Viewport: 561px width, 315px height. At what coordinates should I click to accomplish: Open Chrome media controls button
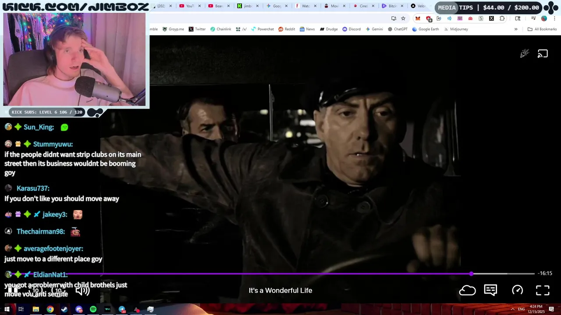click(x=533, y=18)
